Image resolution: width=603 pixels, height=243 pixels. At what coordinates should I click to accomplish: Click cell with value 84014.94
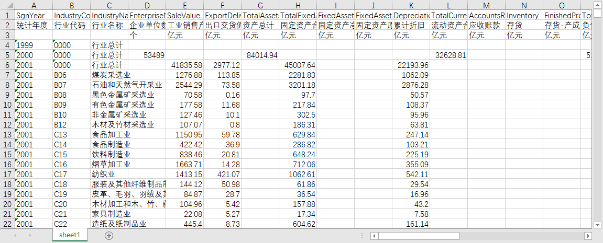point(260,55)
